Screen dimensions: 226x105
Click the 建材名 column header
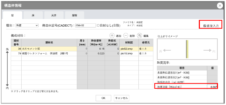click(49, 42)
